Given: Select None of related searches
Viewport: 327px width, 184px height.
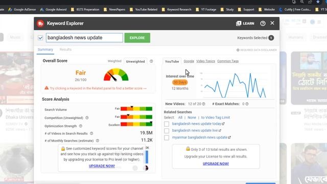Looking at the screenshot, I should pos(192,118).
